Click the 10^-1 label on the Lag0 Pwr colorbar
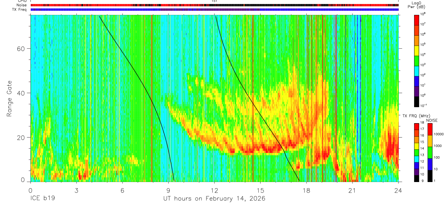The image size is (448, 206). [424, 105]
